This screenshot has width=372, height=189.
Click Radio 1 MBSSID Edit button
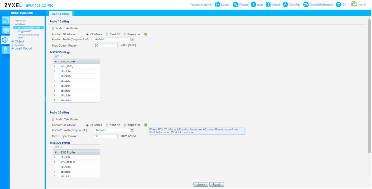click(x=59, y=56)
